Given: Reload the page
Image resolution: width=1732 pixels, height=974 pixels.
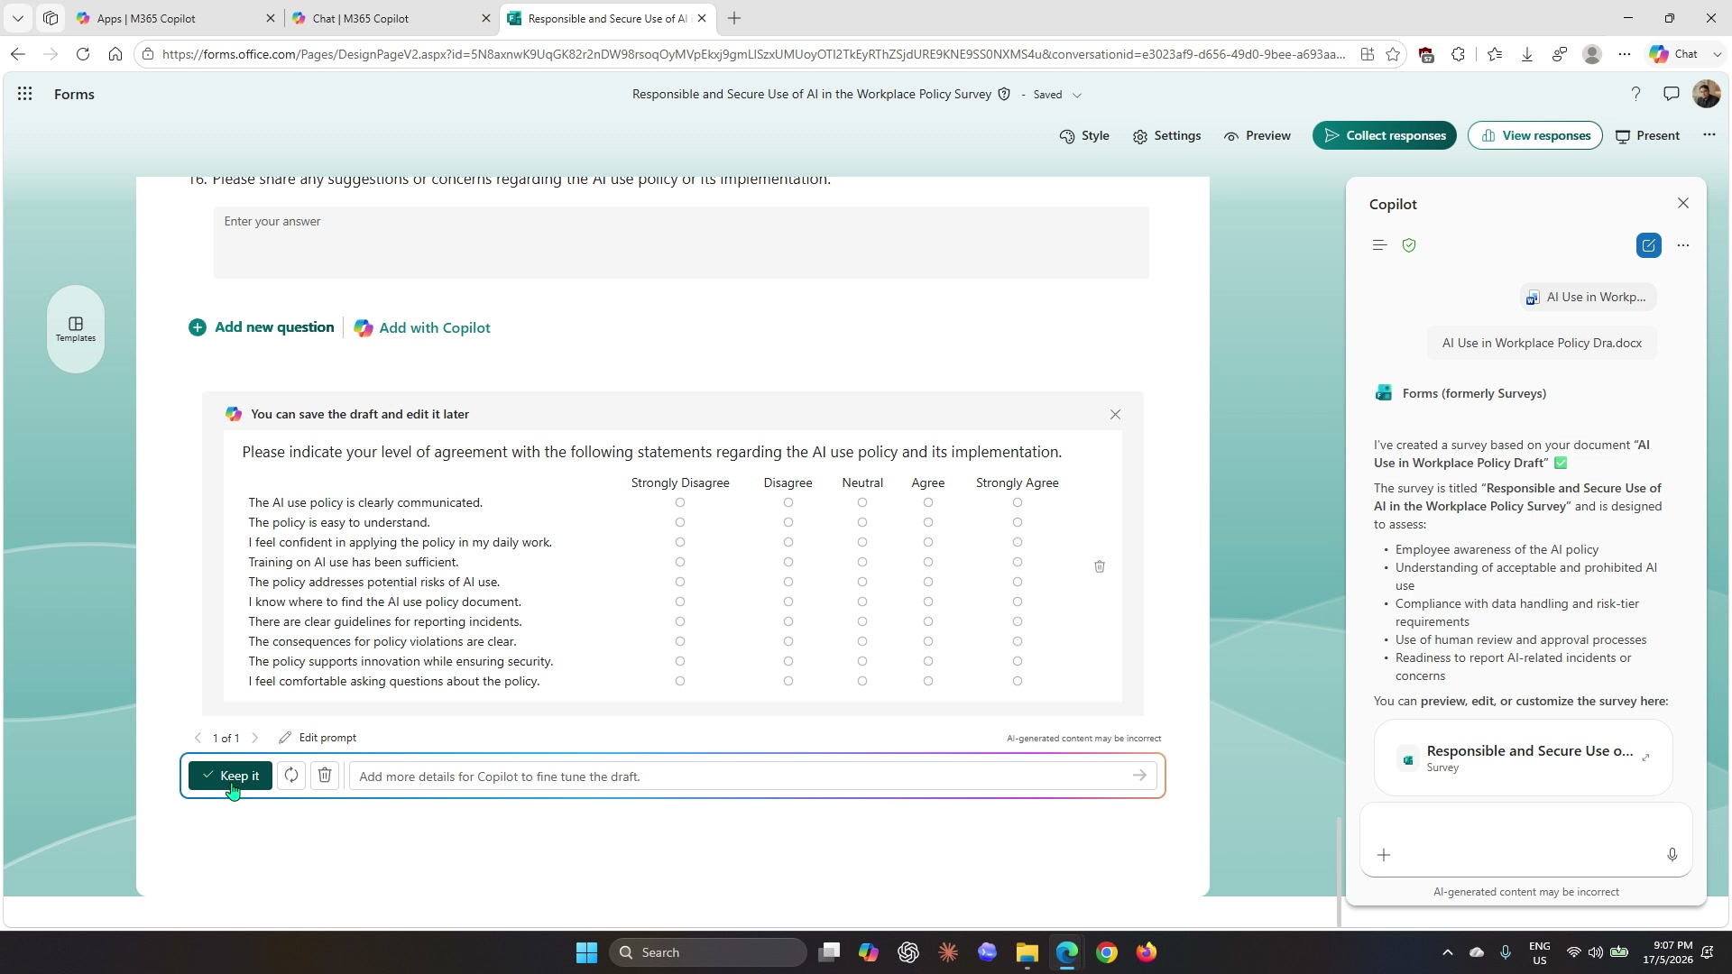Looking at the screenshot, I should 83,54.
